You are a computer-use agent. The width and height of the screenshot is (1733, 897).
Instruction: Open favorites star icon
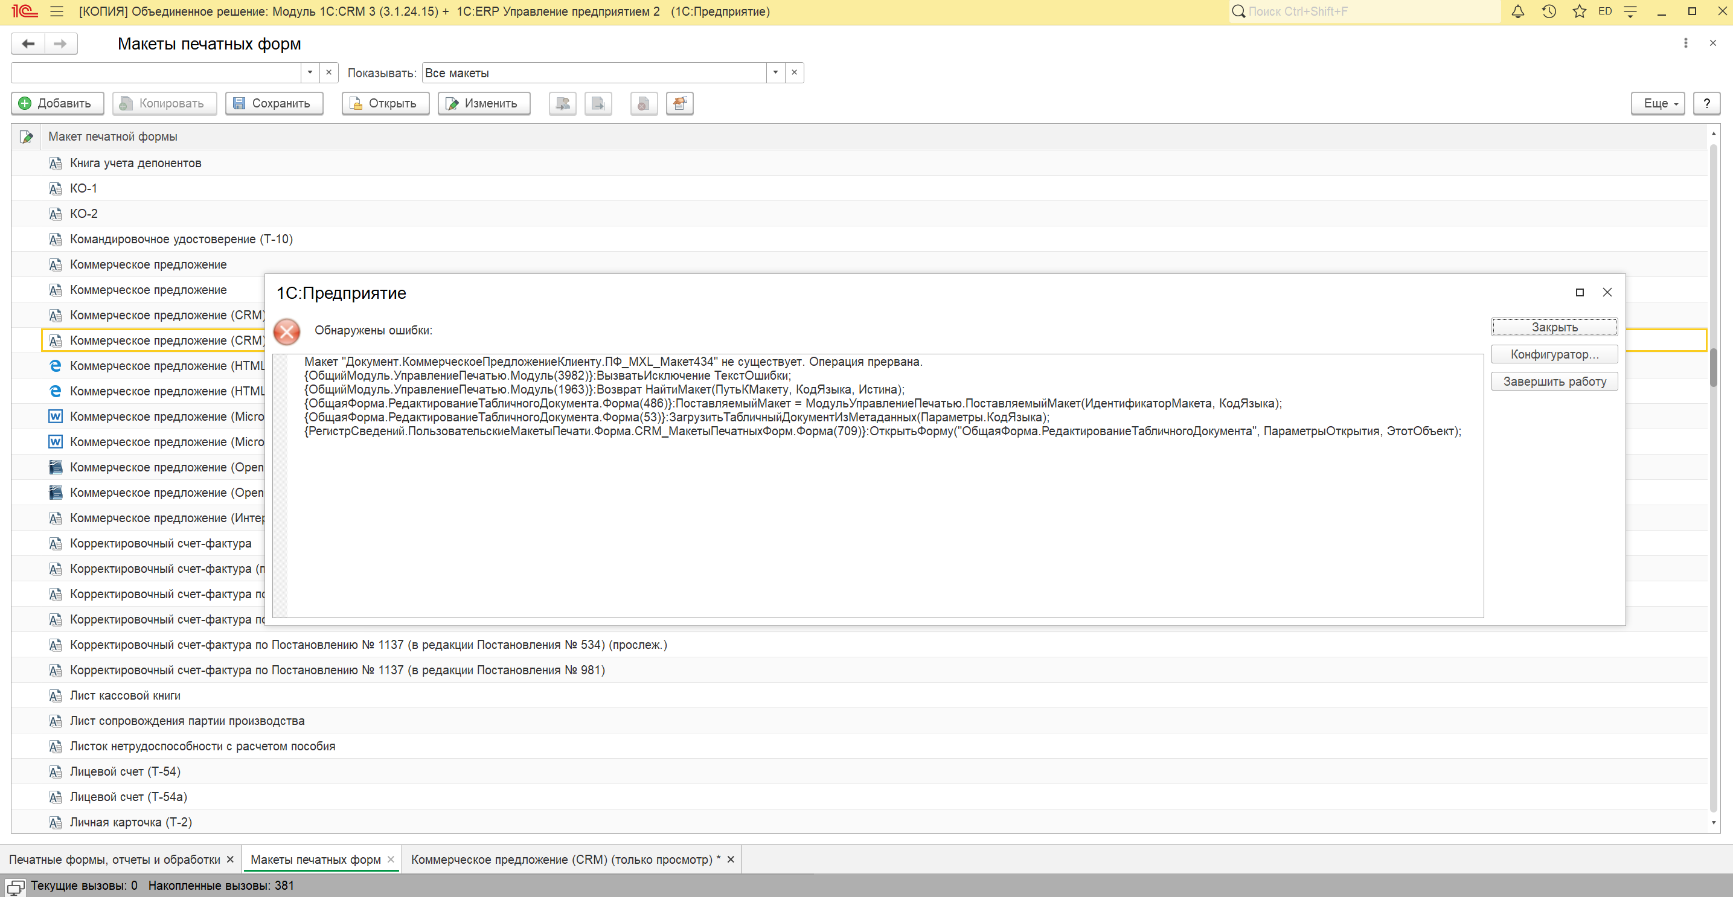point(1579,11)
